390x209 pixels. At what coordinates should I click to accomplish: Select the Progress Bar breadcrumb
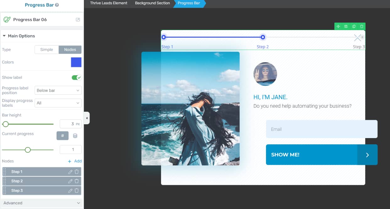click(x=189, y=3)
